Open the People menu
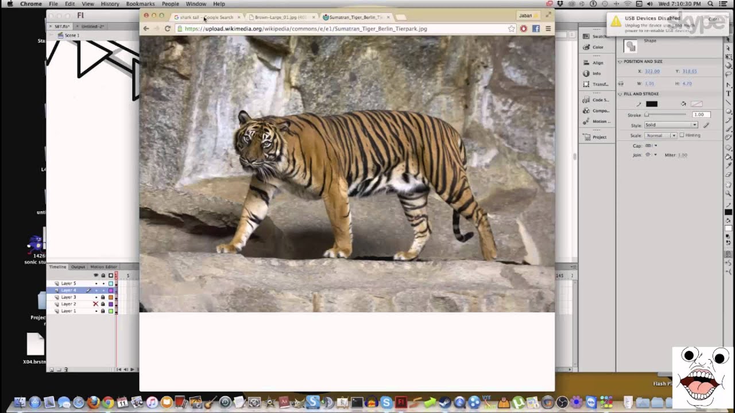 (170, 4)
